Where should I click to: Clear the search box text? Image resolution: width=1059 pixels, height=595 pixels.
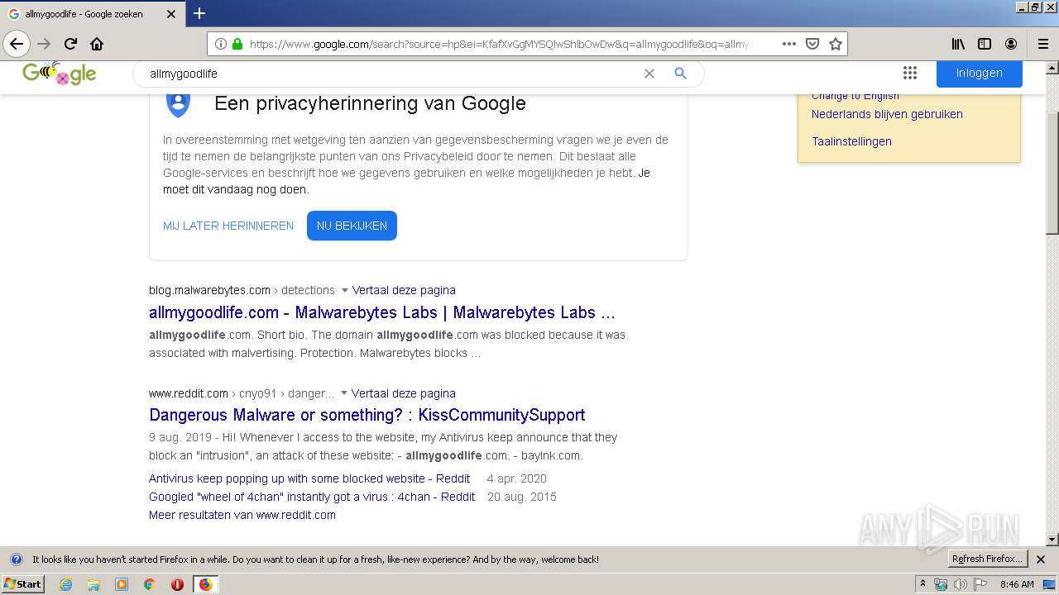[x=649, y=74]
